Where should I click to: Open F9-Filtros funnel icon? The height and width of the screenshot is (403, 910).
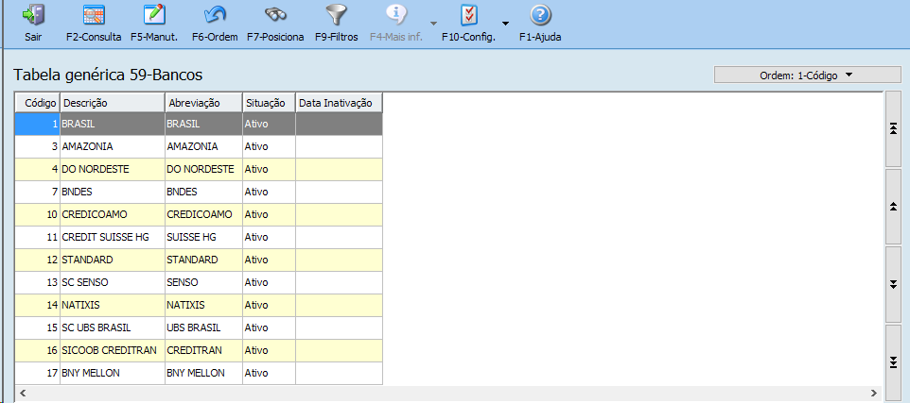336,16
